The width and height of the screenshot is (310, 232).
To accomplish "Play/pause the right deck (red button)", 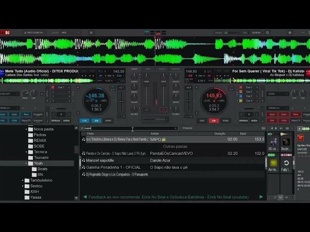I will pyautogui.click(x=214, y=120).
